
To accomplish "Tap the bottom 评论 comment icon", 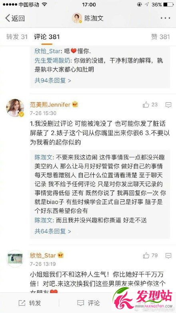I will pyautogui.click(x=80, y=303).
